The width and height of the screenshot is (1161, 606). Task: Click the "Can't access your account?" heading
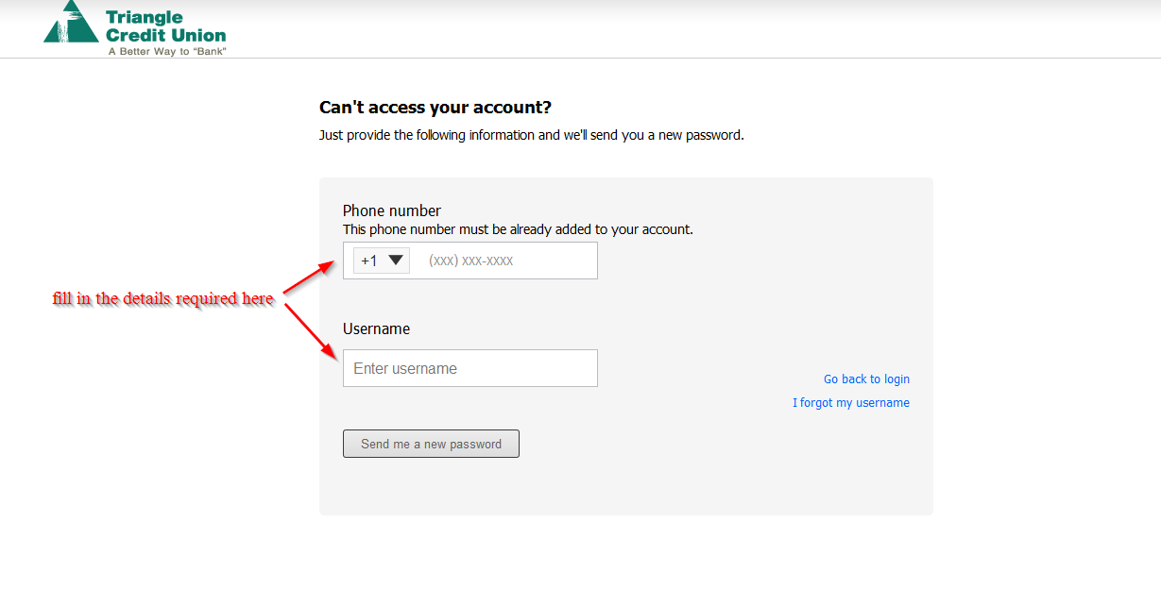[x=435, y=108]
